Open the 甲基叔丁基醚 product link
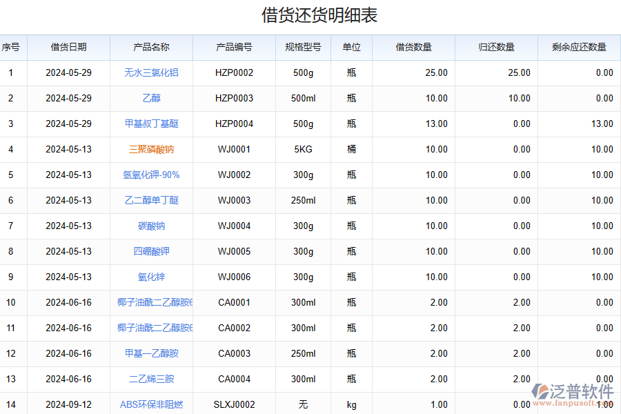Image resolution: width=621 pixels, height=414 pixels. click(153, 124)
